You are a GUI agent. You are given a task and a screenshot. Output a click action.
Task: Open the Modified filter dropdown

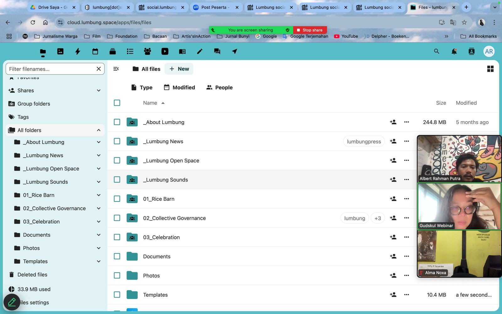pos(179,88)
